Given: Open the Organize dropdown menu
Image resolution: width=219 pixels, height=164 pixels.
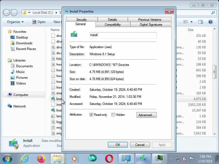Looking at the screenshot, I should pos(15,22).
